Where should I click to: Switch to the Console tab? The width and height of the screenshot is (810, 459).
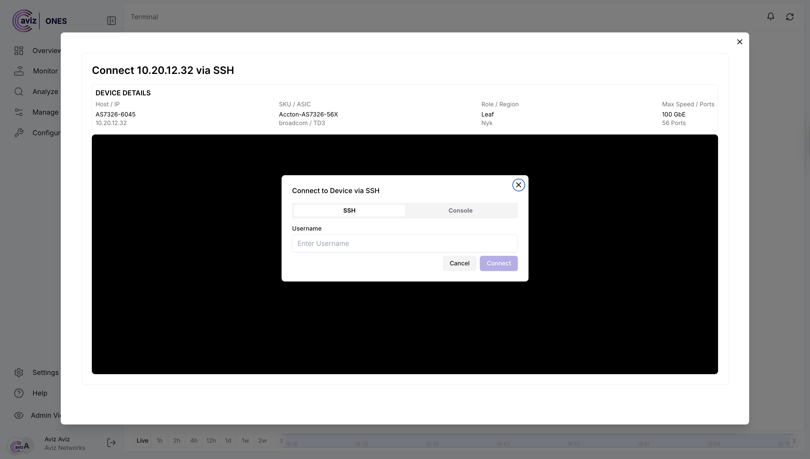point(460,210)
